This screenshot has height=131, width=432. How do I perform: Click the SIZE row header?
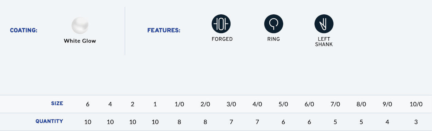point(57,103)
